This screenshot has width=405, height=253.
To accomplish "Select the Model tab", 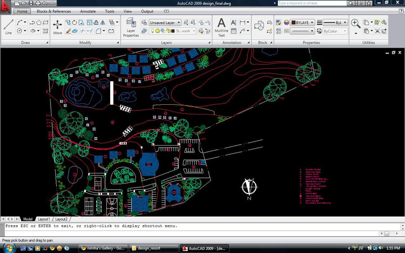I will 28,219.
